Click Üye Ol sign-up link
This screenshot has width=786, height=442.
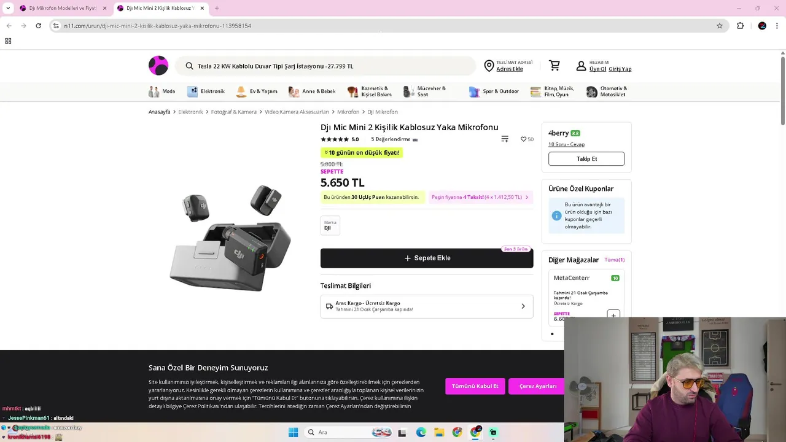597,69
